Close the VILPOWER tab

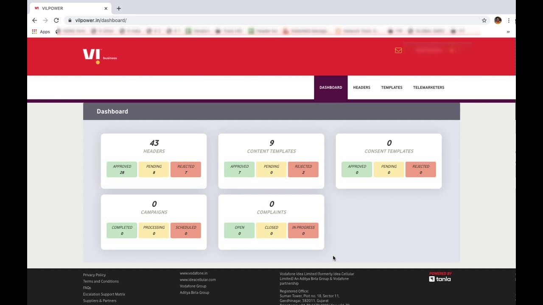[106, 8]
